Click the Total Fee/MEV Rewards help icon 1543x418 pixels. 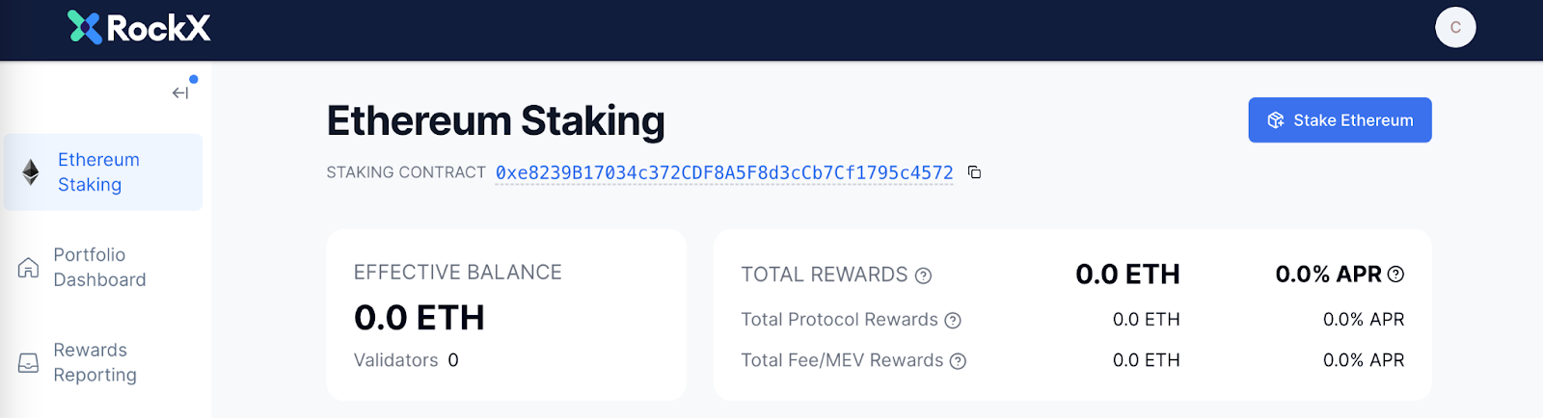click(x=958, y=361)
